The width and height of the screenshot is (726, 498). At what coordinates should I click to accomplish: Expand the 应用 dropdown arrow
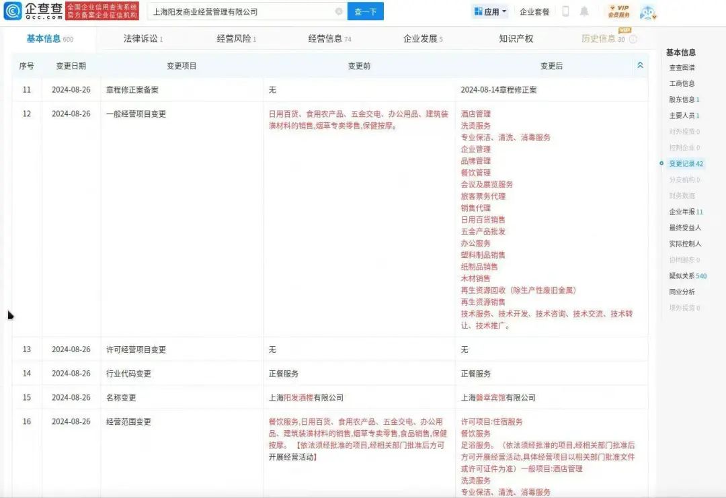(x=504, y=11)
